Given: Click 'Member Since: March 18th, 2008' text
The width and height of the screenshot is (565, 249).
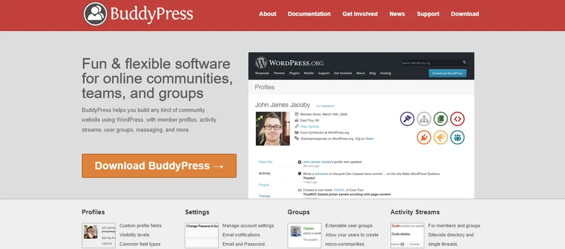Looking at the screenshot, I should pos(323,114).
